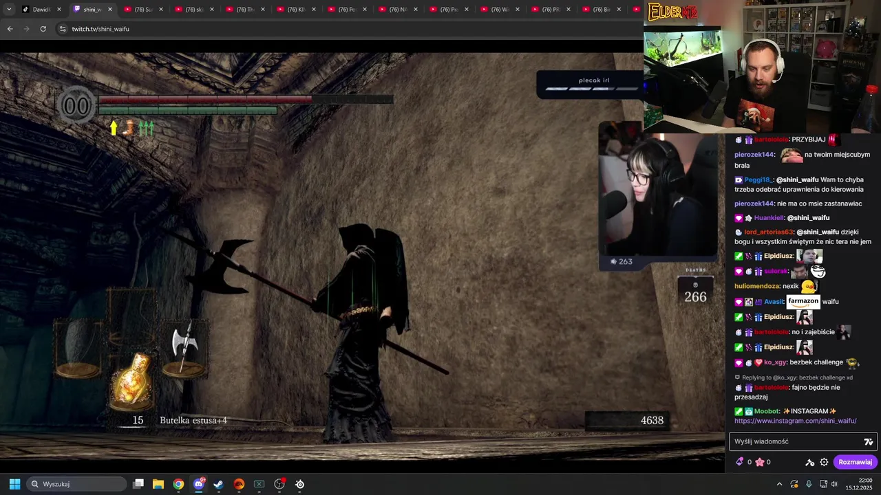The height and width of the screenshot is (495, 881).
Task: Switch to the (76) Th YouTube tab
Action: click(245, 10)
